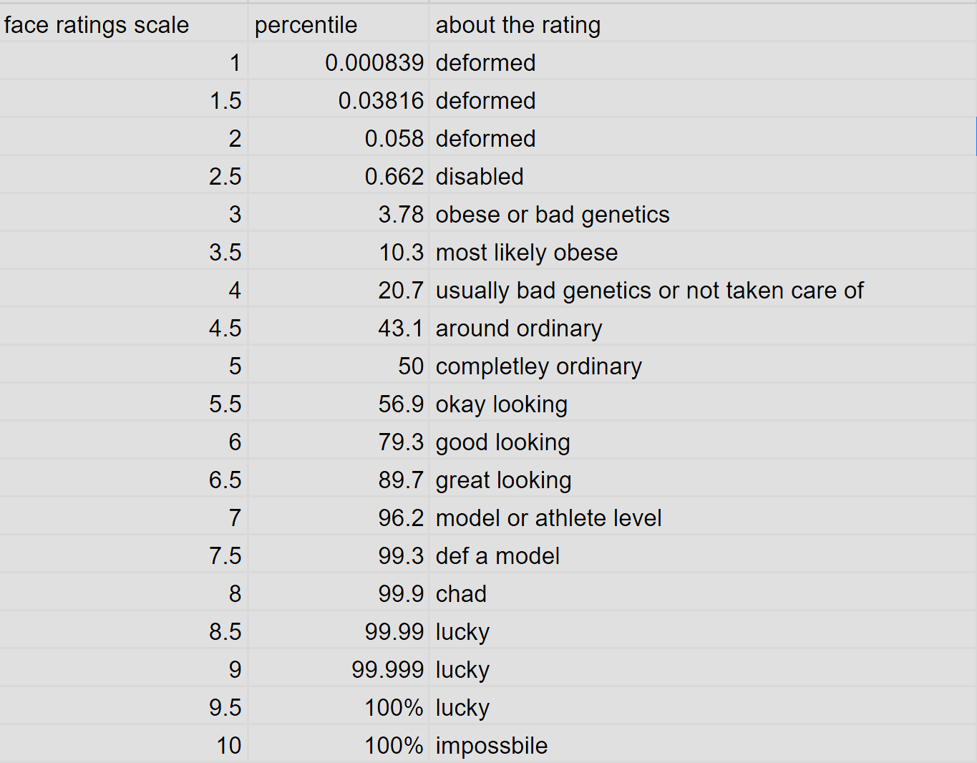Click the 'disabled' description cell
977x763 pixels.
point(480,177)
